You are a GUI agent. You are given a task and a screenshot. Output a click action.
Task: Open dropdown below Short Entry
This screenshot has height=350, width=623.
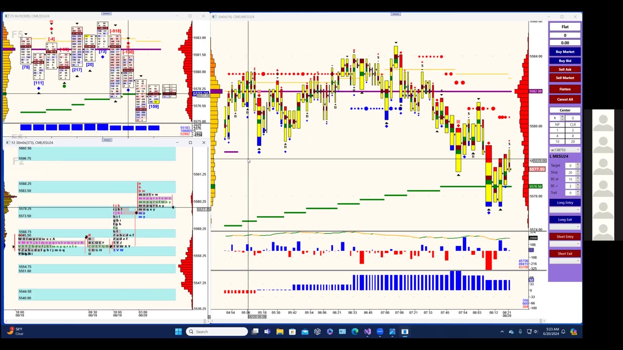[565, 244]
